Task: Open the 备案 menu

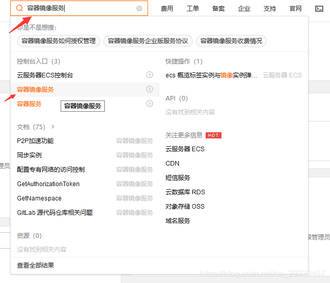Action: (x=218, y=9)
